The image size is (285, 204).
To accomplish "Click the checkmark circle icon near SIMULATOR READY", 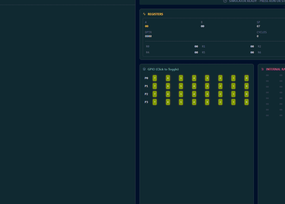I will point(225,1).
